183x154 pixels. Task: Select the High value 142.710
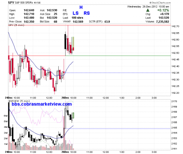click(x=29, y=14)
